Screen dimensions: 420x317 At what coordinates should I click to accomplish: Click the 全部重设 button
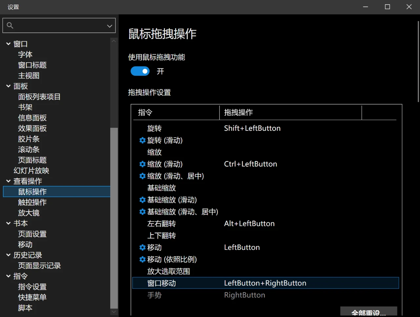(369, 311)
